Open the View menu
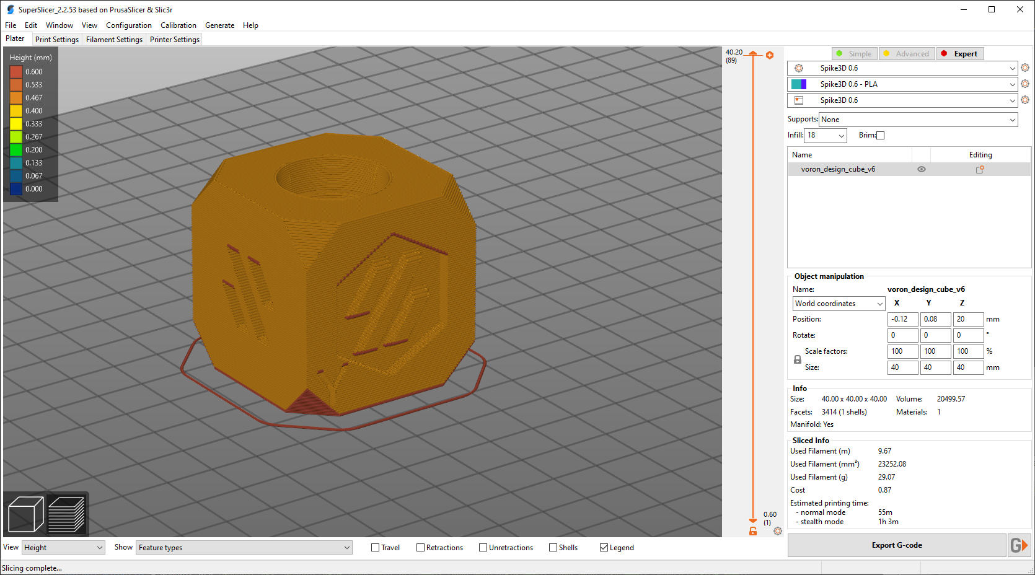The height and width of the screenshot is (575, 1035). click(x=89, y=25)
